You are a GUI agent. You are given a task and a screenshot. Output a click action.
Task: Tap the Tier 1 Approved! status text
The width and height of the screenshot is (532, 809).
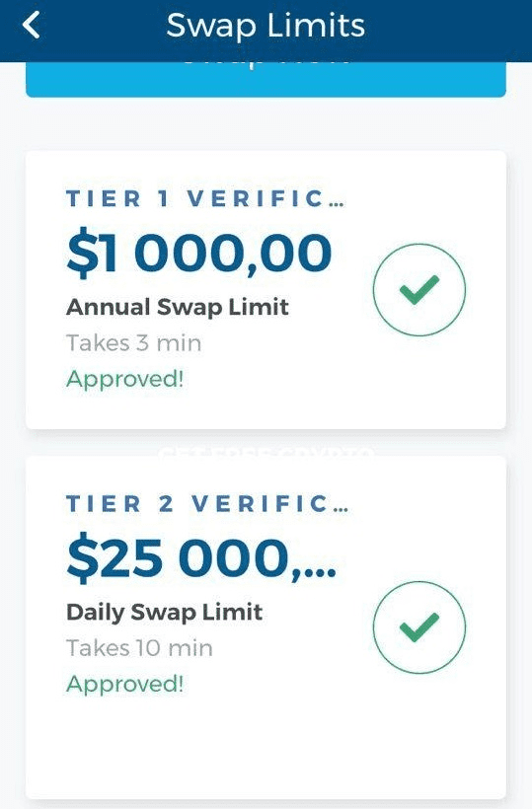(x=125, y=379)
